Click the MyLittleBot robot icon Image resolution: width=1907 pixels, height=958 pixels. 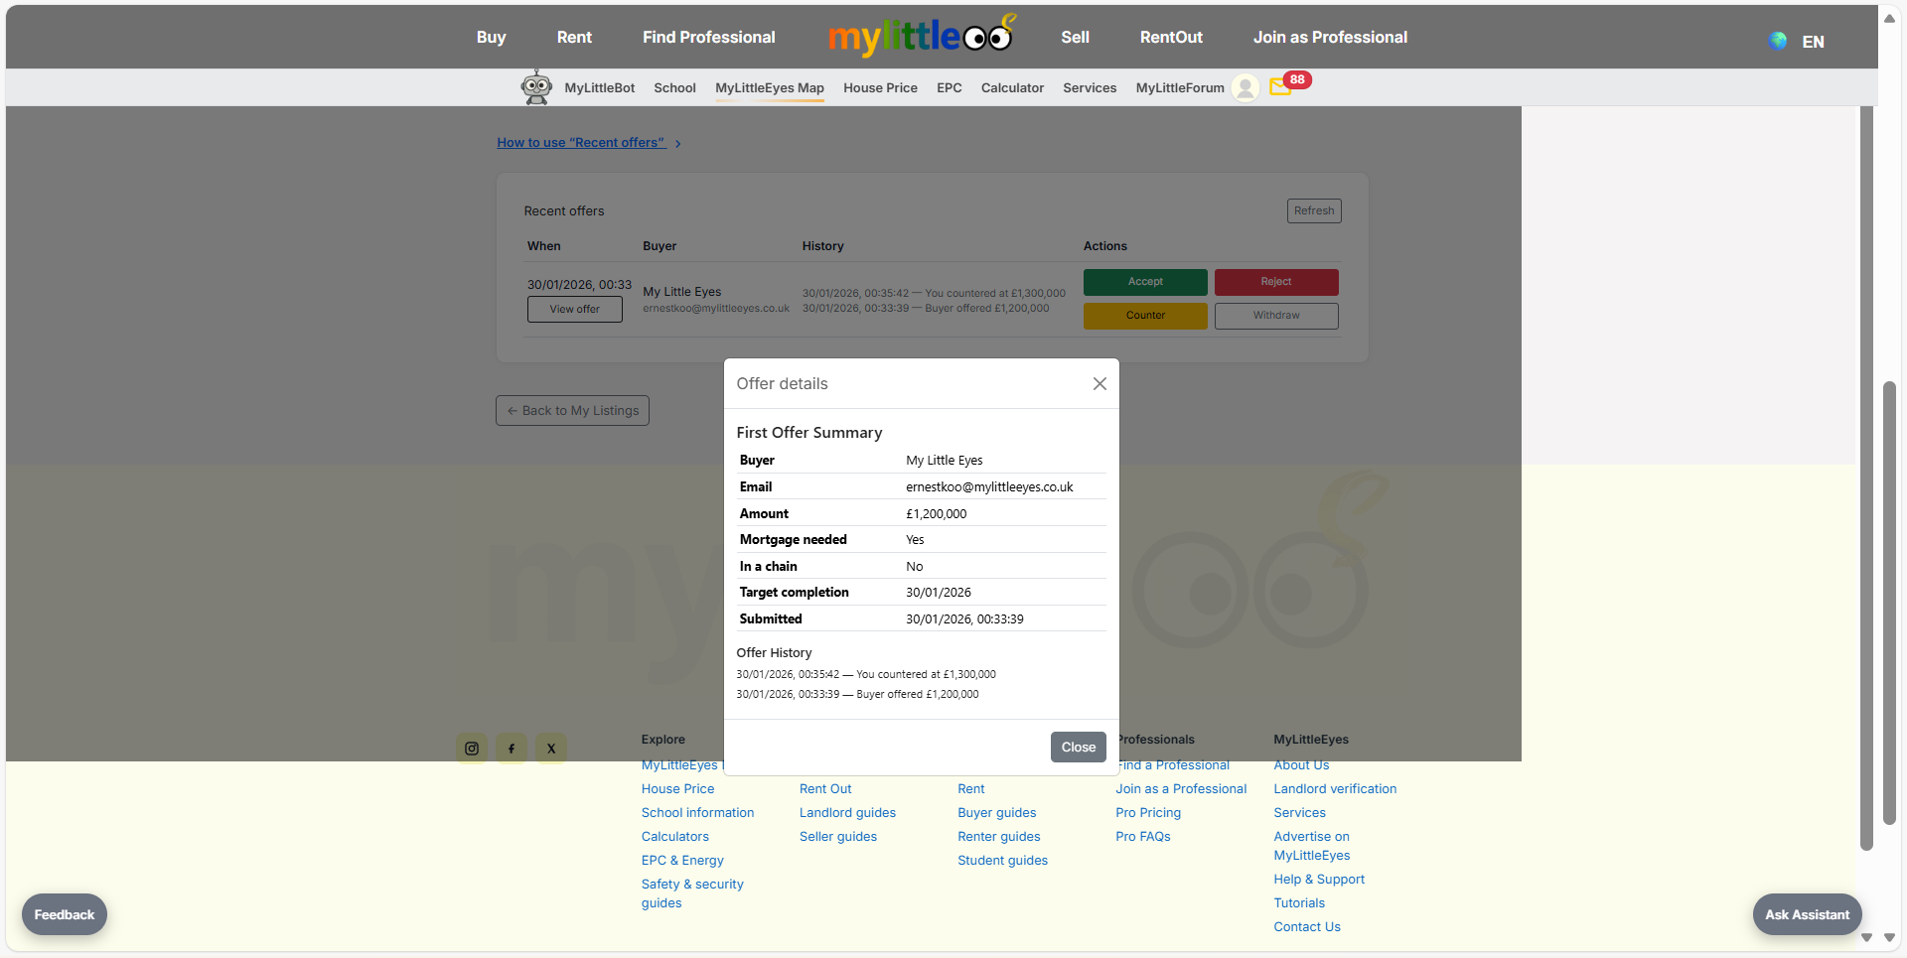[x=536, y=87]
